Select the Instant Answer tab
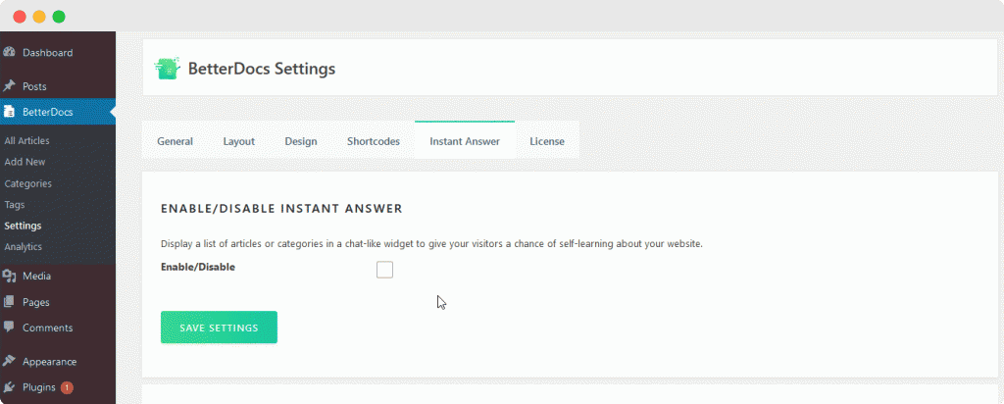This screenshot has width=1004, height=404. pos(465,141)
